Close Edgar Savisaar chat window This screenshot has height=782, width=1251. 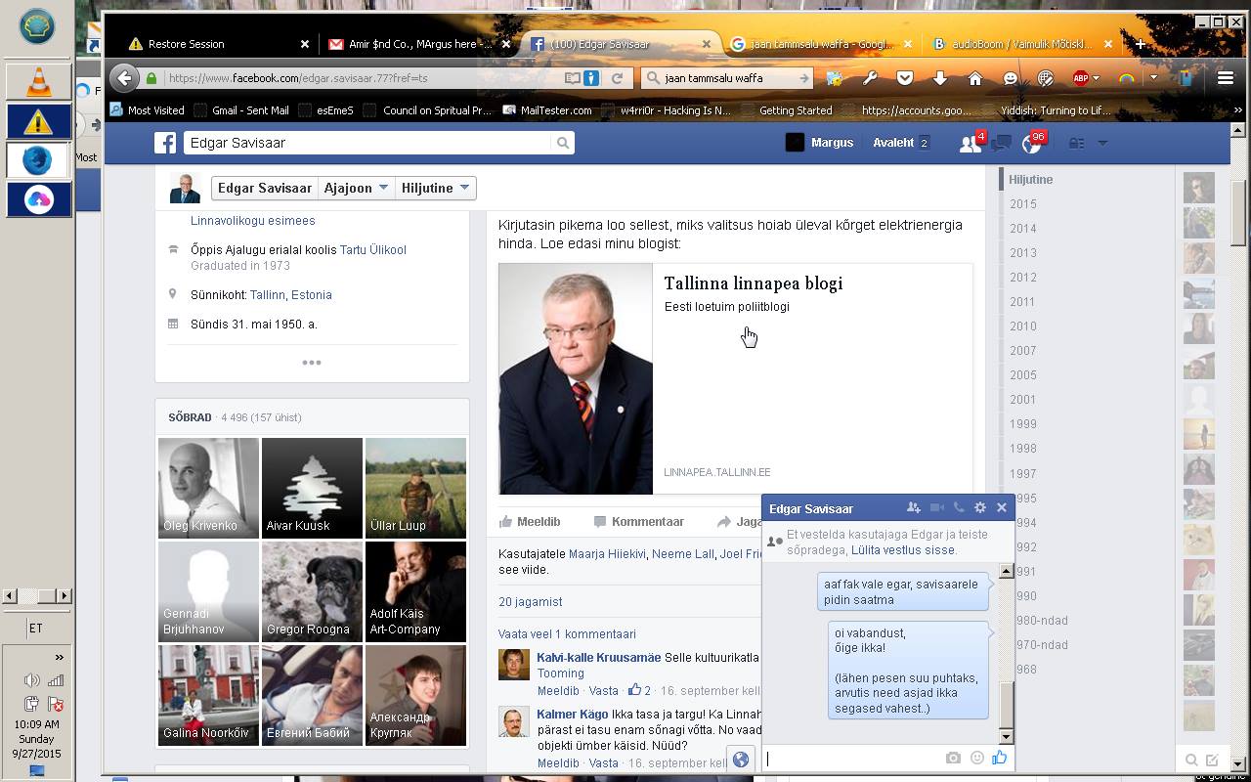(x=1002, y=508)
